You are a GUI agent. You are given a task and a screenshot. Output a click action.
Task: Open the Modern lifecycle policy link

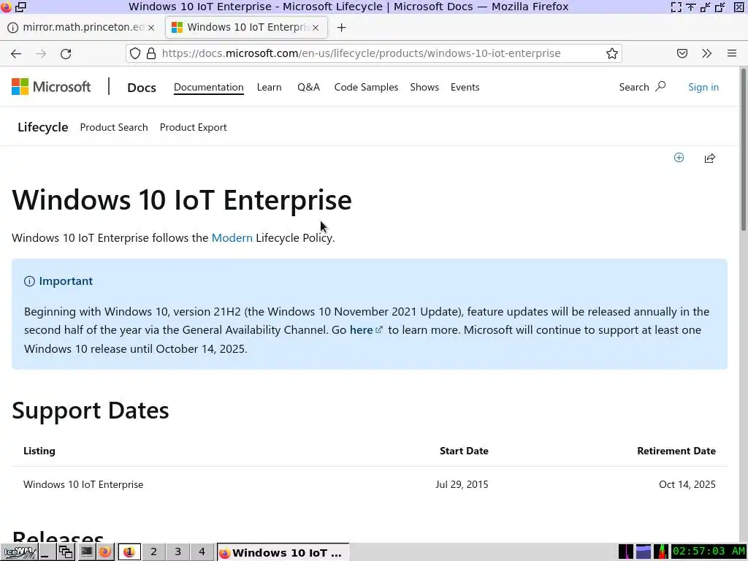pyautogui.click(x=232, y=237)
